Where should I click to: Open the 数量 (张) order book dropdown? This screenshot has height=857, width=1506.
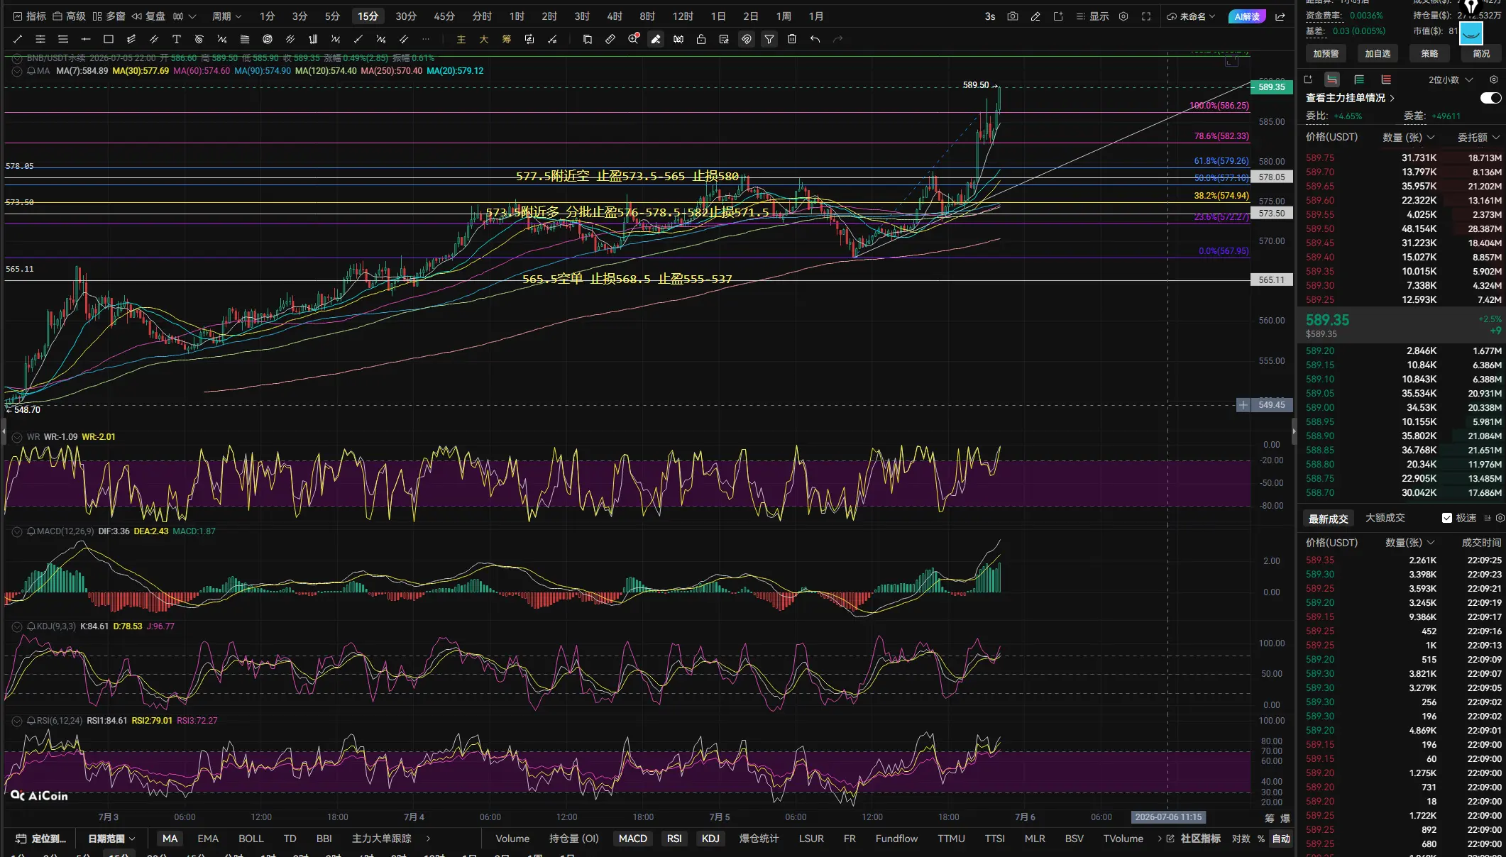[x=1408, y=138]
